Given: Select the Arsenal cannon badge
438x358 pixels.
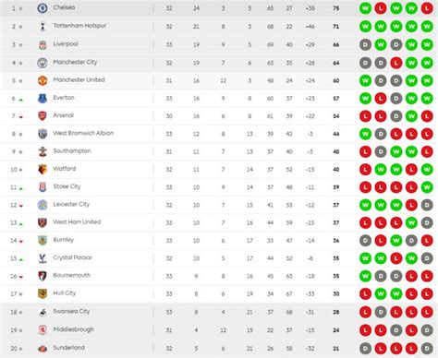Looking at the screenshot, I should (43, 116).
